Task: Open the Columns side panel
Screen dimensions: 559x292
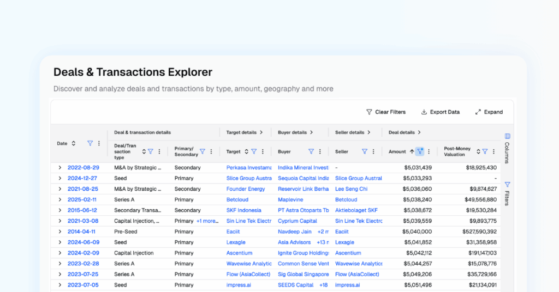Action: [x=507, y=148]
